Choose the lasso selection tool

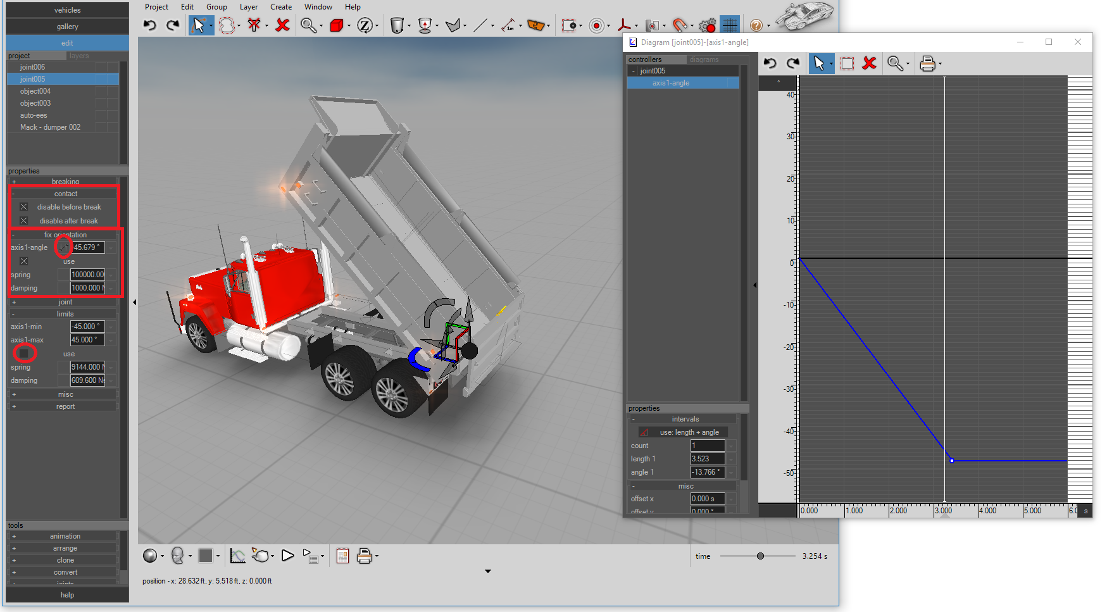point(227,25)
